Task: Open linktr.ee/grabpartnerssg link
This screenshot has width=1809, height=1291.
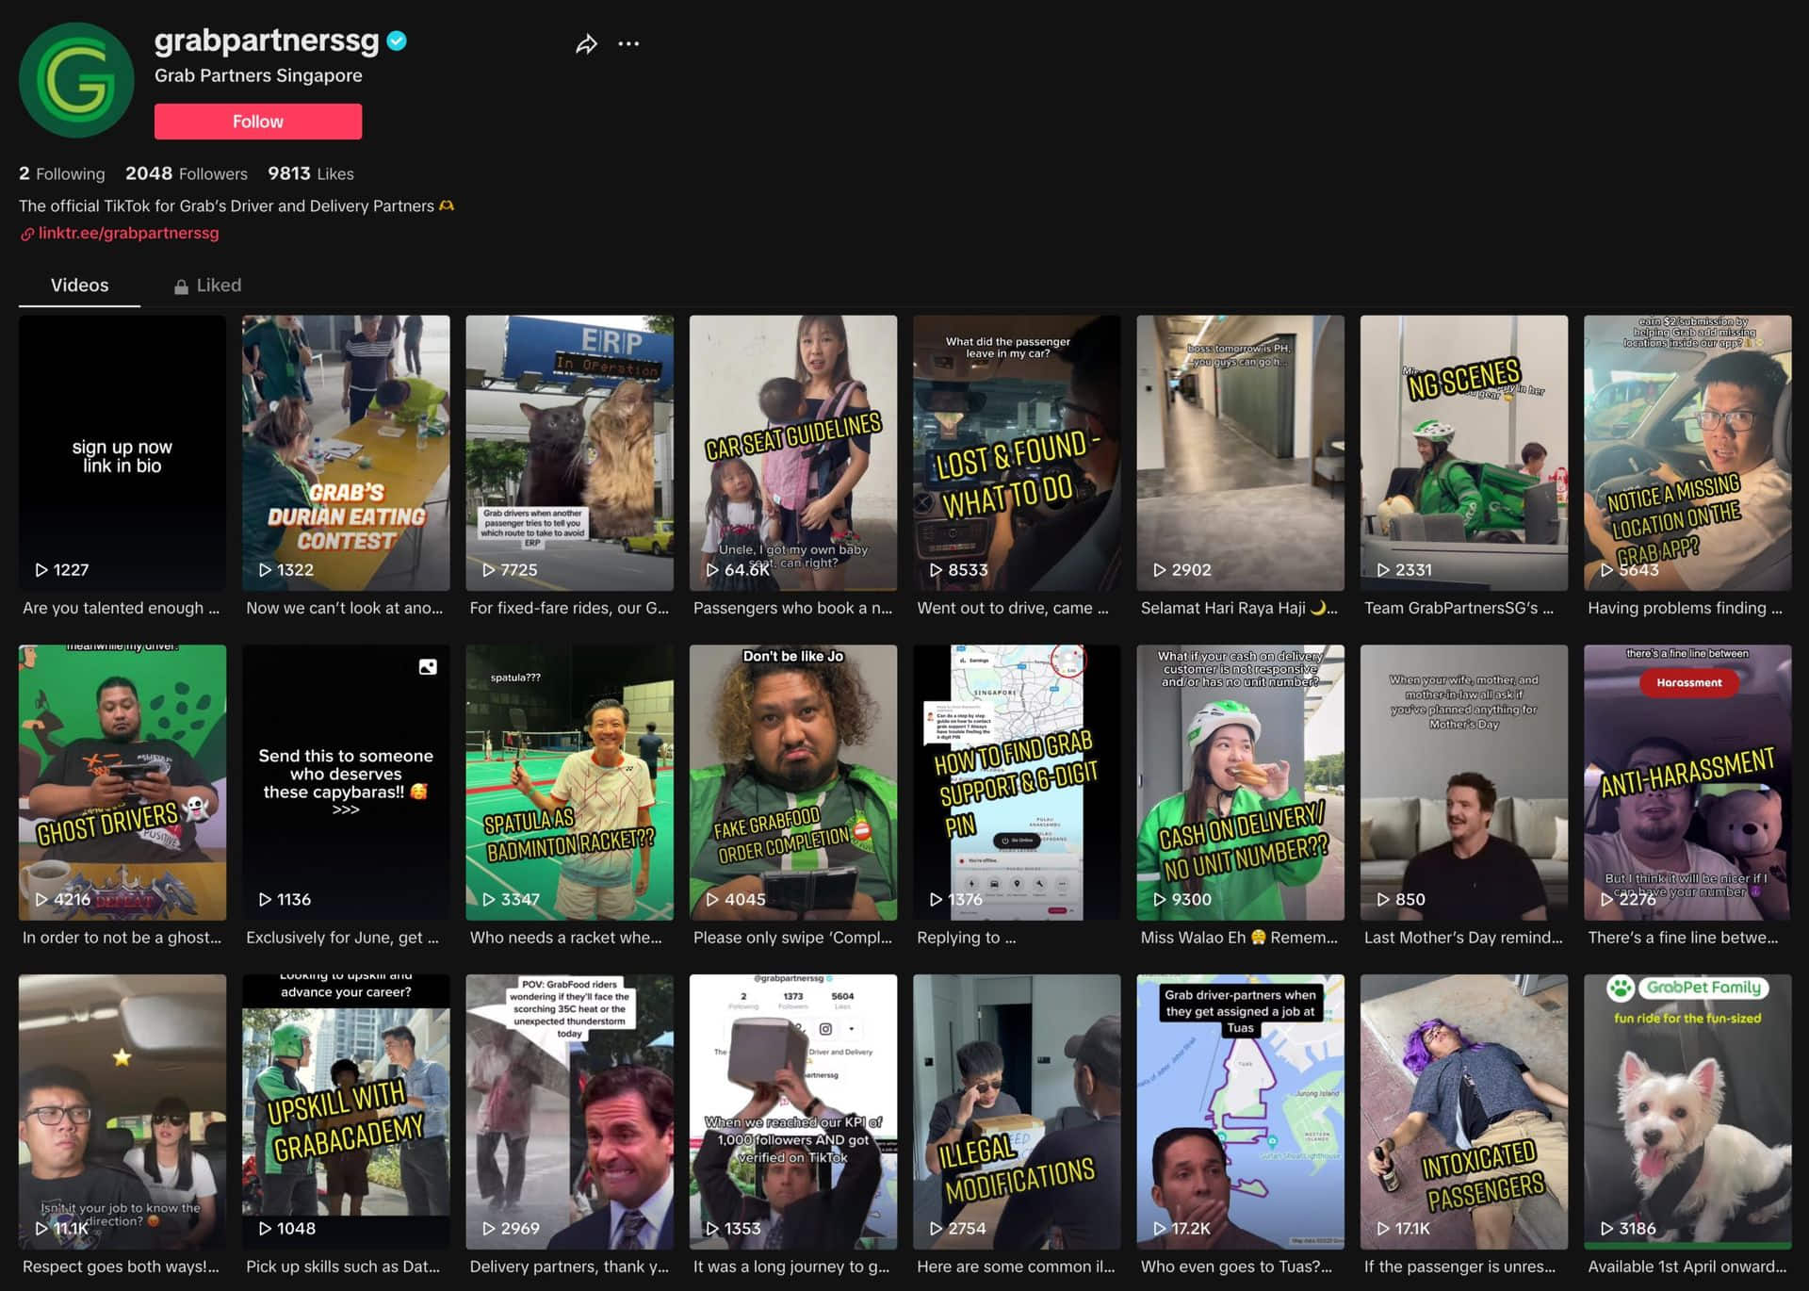Action: [x=128, y=233]
